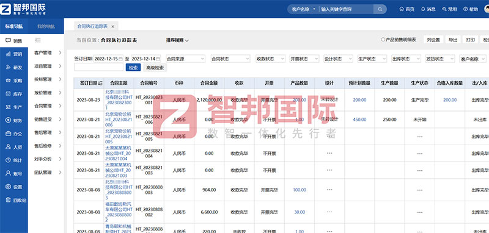Open the 收款状态 filter dropdown
Image resolution: width=489 pixels, height=233 pixels.
point(270,59)
